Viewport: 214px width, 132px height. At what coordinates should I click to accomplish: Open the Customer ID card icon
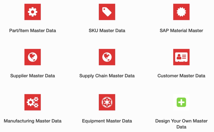pyautogui.click(x=181, y=57)
